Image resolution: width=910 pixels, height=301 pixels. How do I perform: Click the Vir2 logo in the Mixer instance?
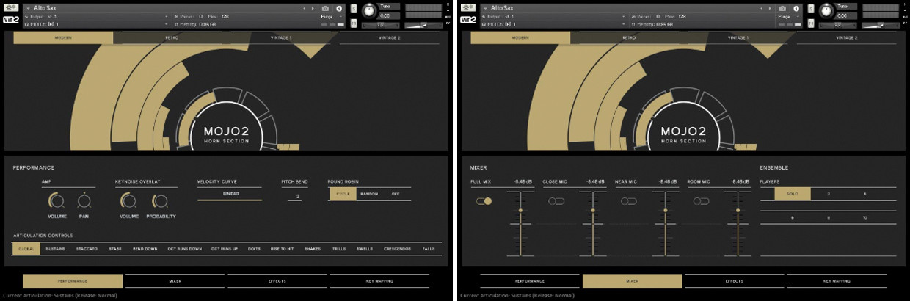(x=468, y=21)
